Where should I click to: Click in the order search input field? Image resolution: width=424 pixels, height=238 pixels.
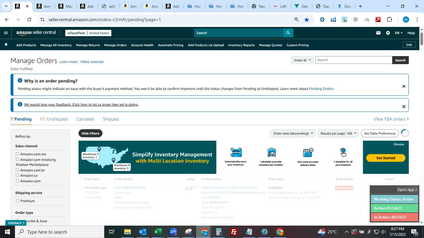(354, 60)
